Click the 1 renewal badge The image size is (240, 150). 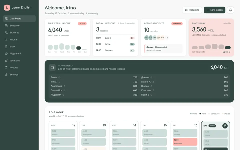pyautogui.click(x=177, y=23)
